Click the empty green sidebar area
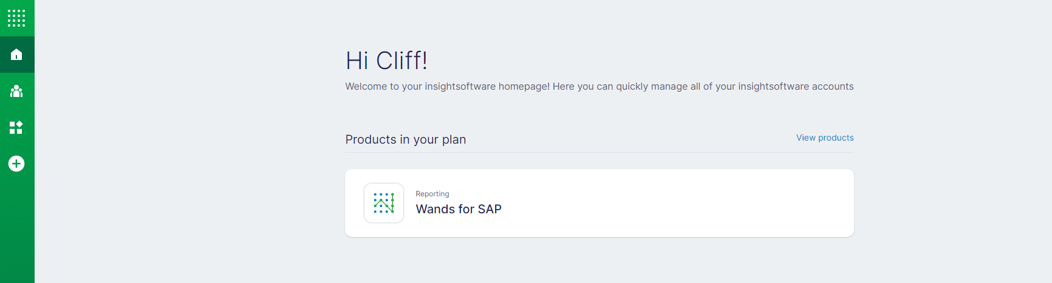 17,230
